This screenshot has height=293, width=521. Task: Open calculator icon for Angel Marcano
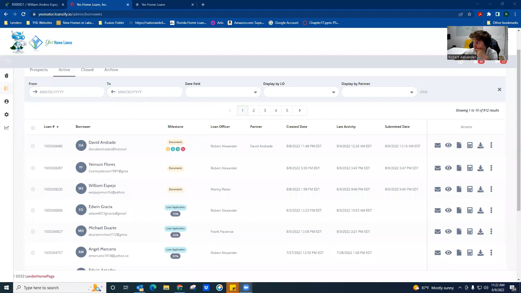(470, 253)
